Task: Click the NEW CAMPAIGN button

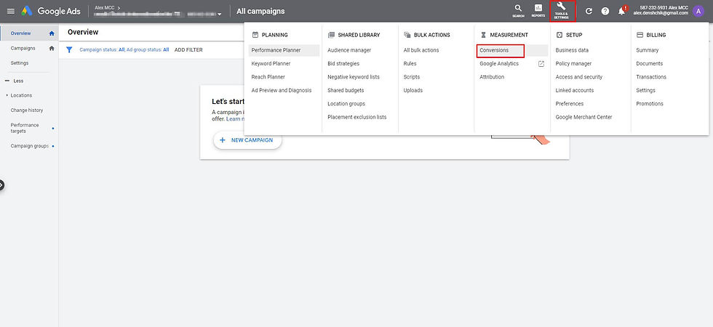Action: pos(247,140)
